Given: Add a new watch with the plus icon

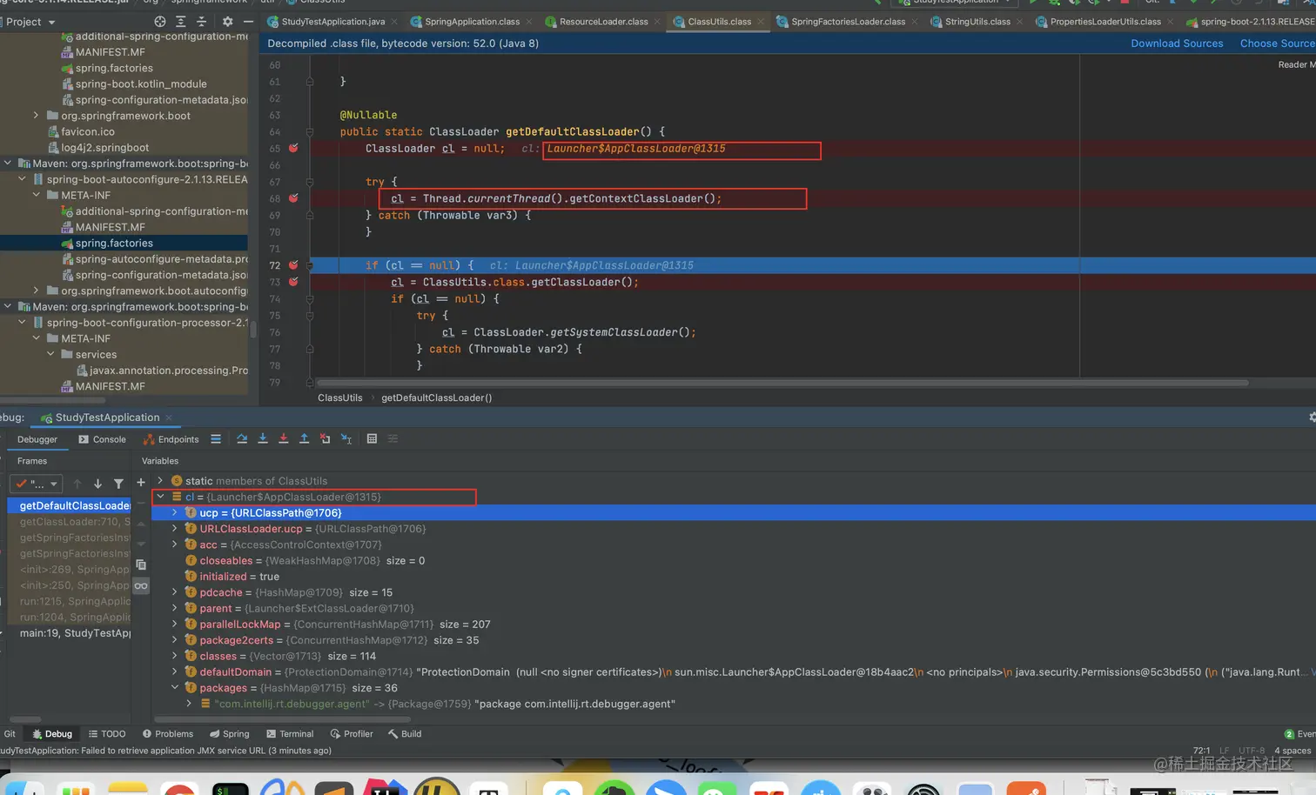Looking at the screenshot, I should [x=141, y=483].
